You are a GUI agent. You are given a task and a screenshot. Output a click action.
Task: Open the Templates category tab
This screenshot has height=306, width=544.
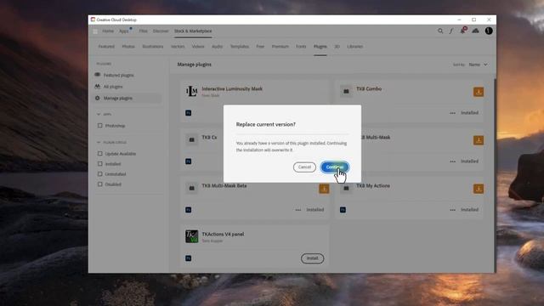tap(240, 47)
